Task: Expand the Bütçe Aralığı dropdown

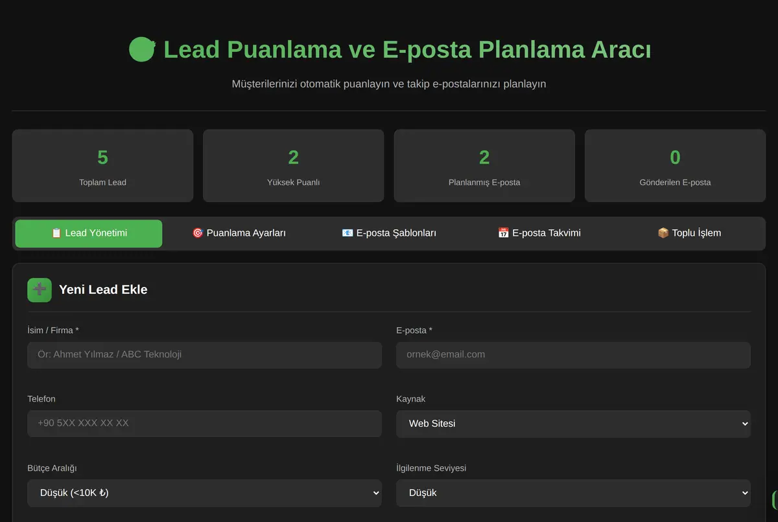Action: click(204, 493)
